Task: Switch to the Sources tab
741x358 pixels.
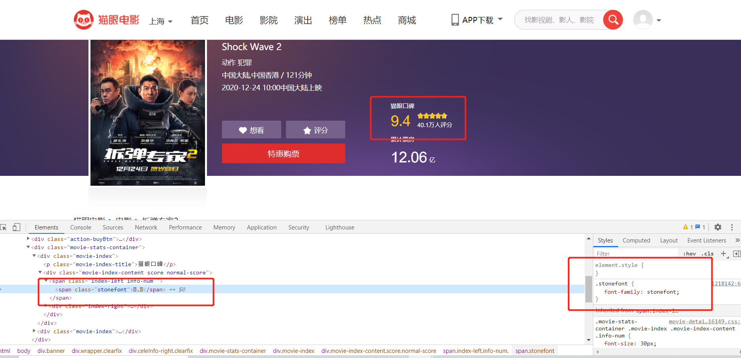Action: (113, 227)
